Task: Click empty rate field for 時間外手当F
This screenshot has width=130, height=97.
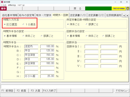Action: tap(47, 68)
